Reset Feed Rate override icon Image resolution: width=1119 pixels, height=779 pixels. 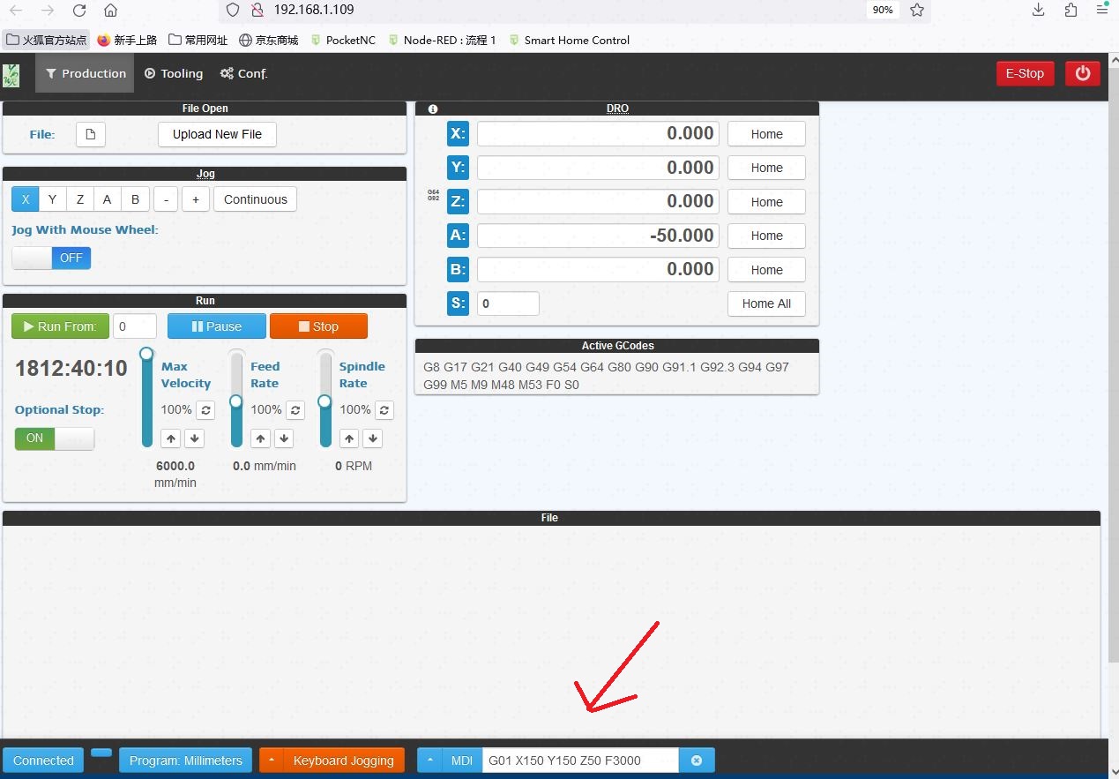point(295,410)
